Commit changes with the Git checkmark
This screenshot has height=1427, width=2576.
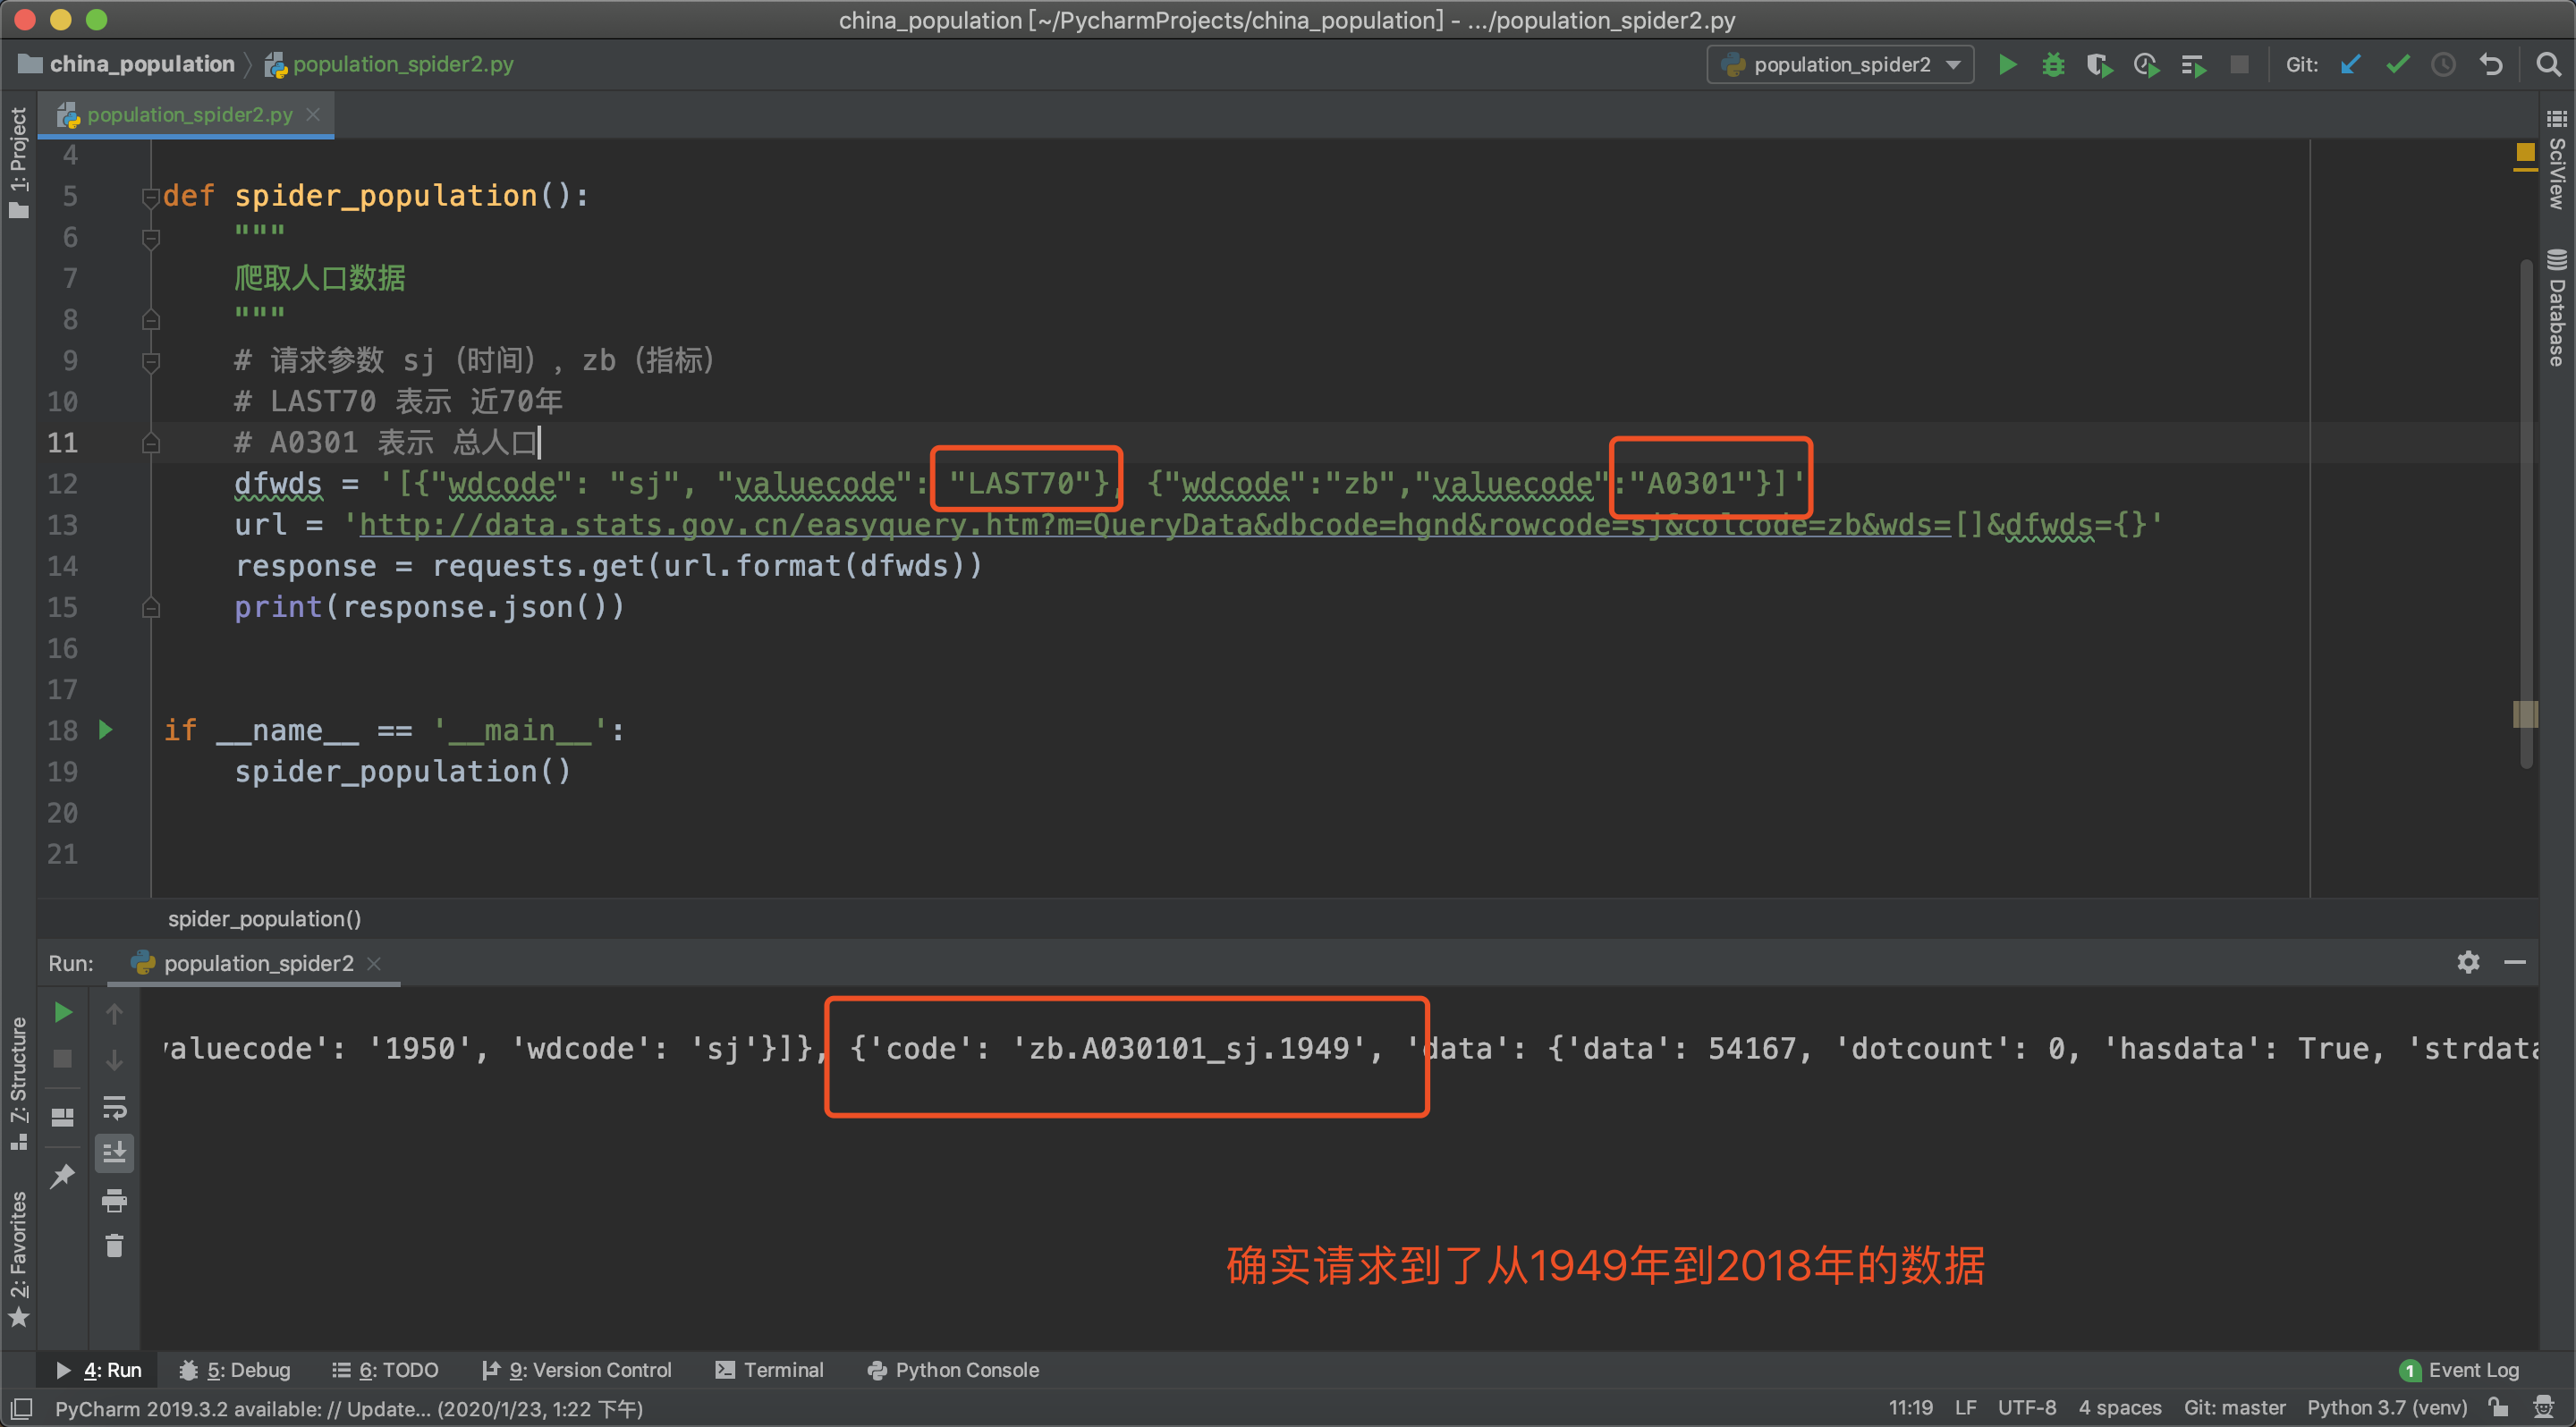coord(2397,65)
